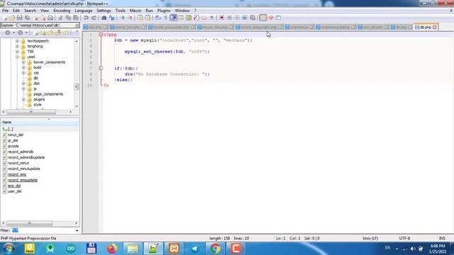The height and width of the screenshot is (255, 454).
Task: Collapse the PHP code block at line 1
Action: (101, 35)
